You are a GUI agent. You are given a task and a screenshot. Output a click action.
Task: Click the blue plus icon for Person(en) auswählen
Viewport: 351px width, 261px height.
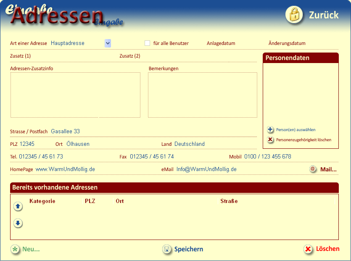tap(270, 129)
